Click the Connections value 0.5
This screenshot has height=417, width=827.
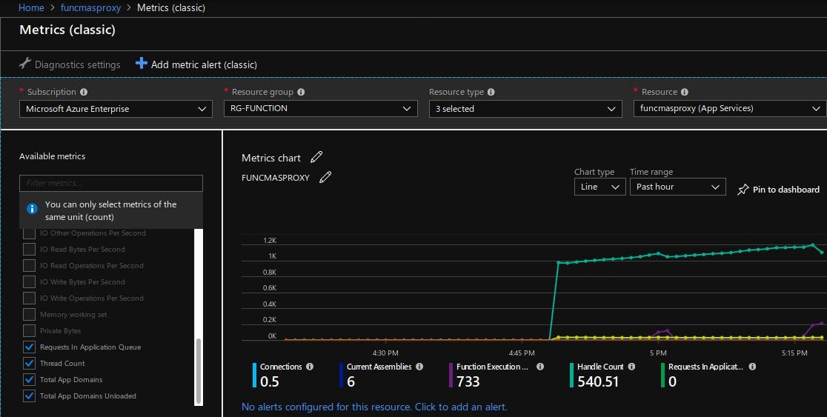[x=270, y=381]
